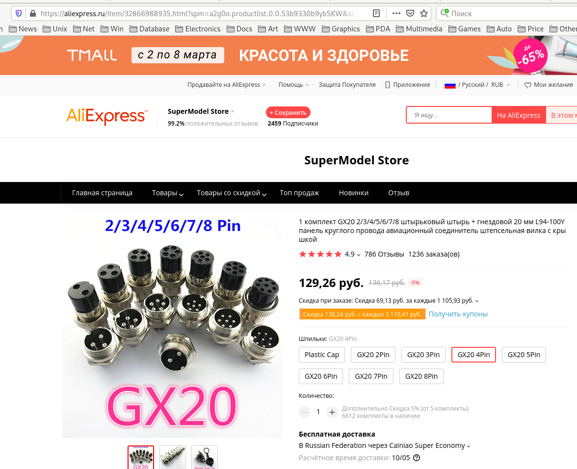Go to the Топ продаж tab
This screenshot has height=469, width=577.
pos(299,193)
